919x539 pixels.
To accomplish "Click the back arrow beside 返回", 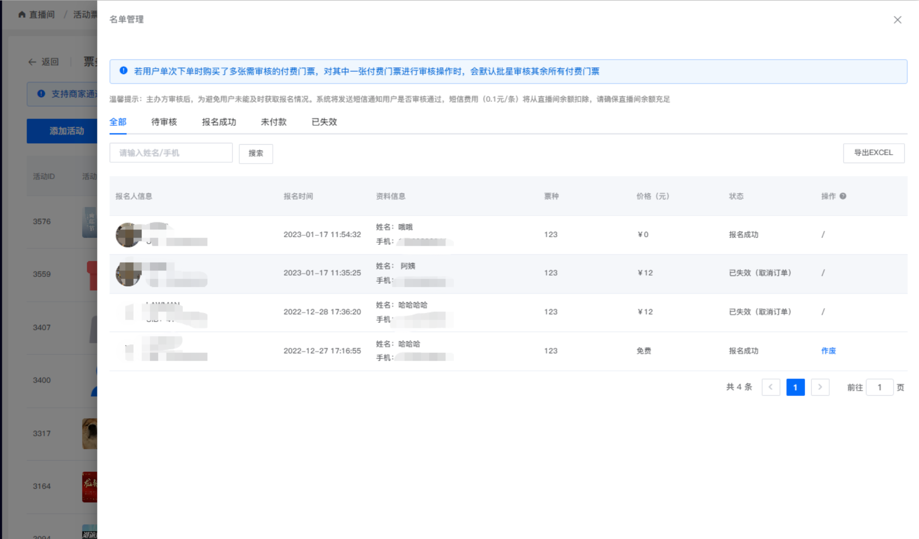I will point(32,62).
